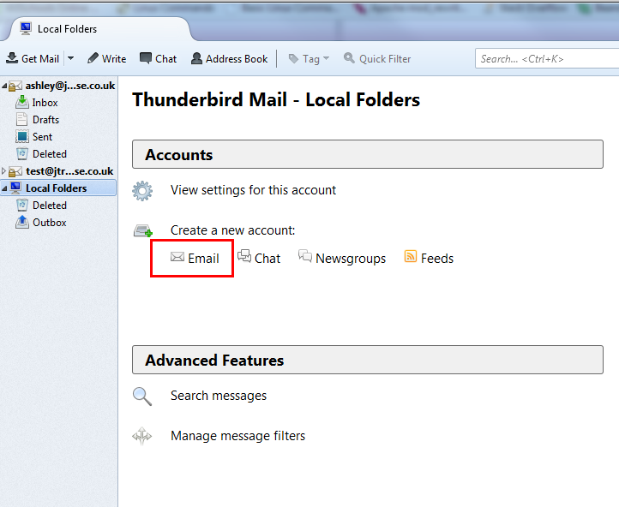Click the ashley account envelope icon
This screenshot has height=507, width=619.
point(15,86)
